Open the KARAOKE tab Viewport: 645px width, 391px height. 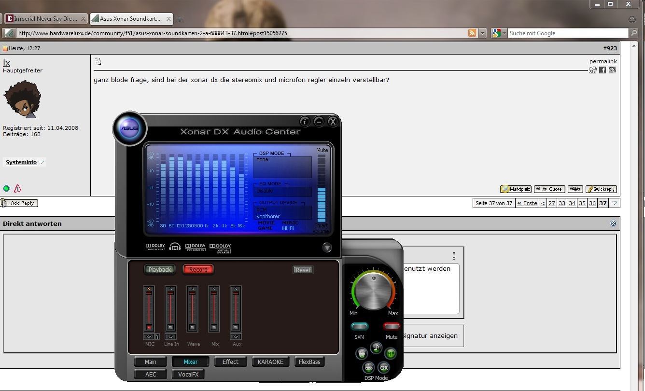[x=270, y=362]
